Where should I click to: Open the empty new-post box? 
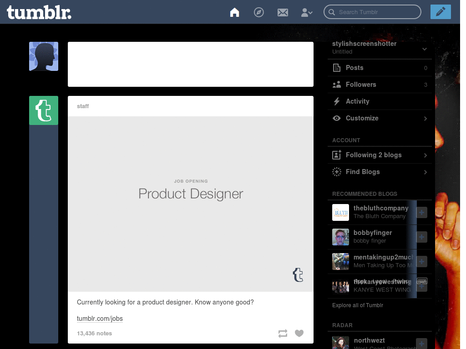tap(191, 64)
